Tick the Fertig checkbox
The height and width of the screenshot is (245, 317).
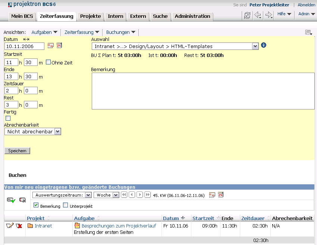[x=8, y=118]
